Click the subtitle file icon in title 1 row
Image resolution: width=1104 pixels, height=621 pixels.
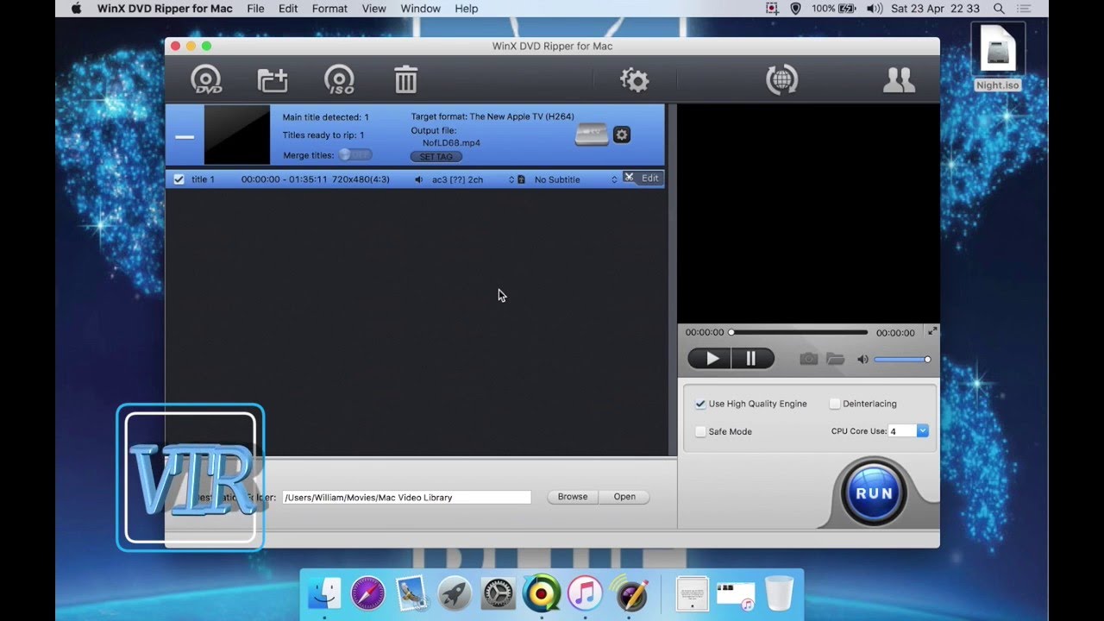(521, 179)
